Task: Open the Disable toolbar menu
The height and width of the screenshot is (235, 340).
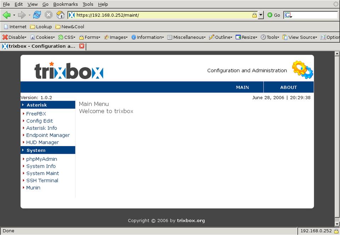Action: (14, 37)
